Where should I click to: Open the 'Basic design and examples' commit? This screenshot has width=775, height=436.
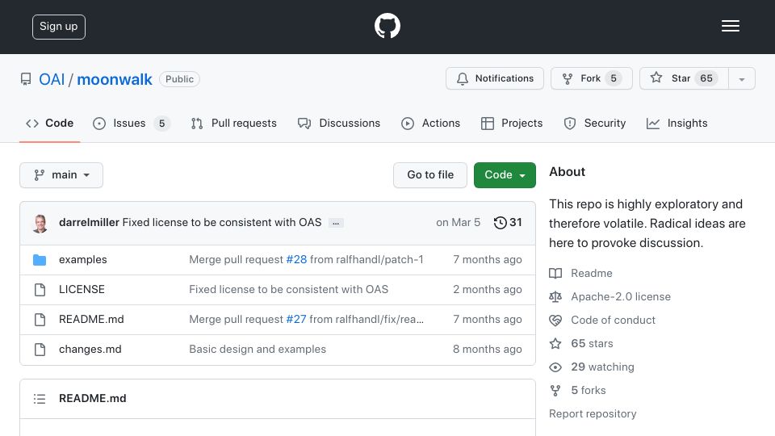coord(258,349)
